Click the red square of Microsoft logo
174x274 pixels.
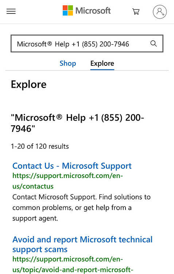point(65,8)
